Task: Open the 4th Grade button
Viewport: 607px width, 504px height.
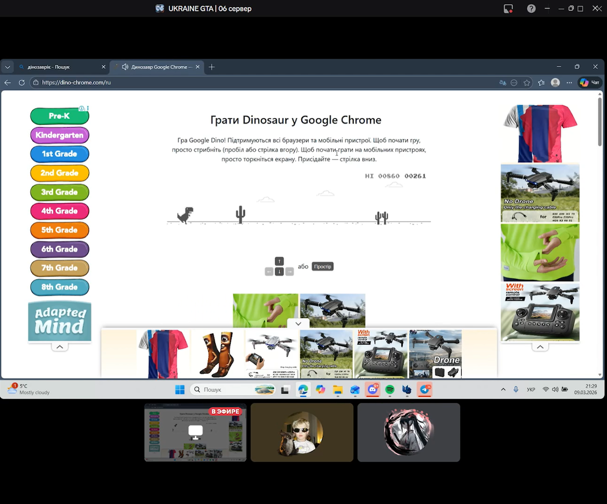Action: coord(60,211)
